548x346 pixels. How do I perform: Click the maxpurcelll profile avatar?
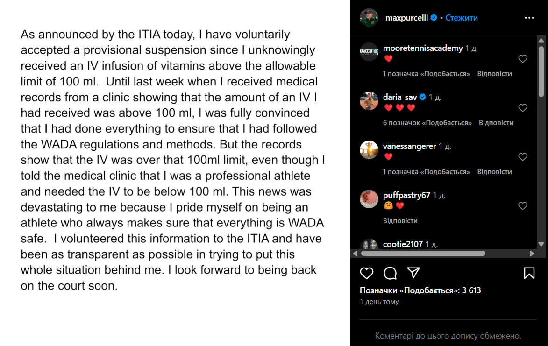tap(369, 18)
